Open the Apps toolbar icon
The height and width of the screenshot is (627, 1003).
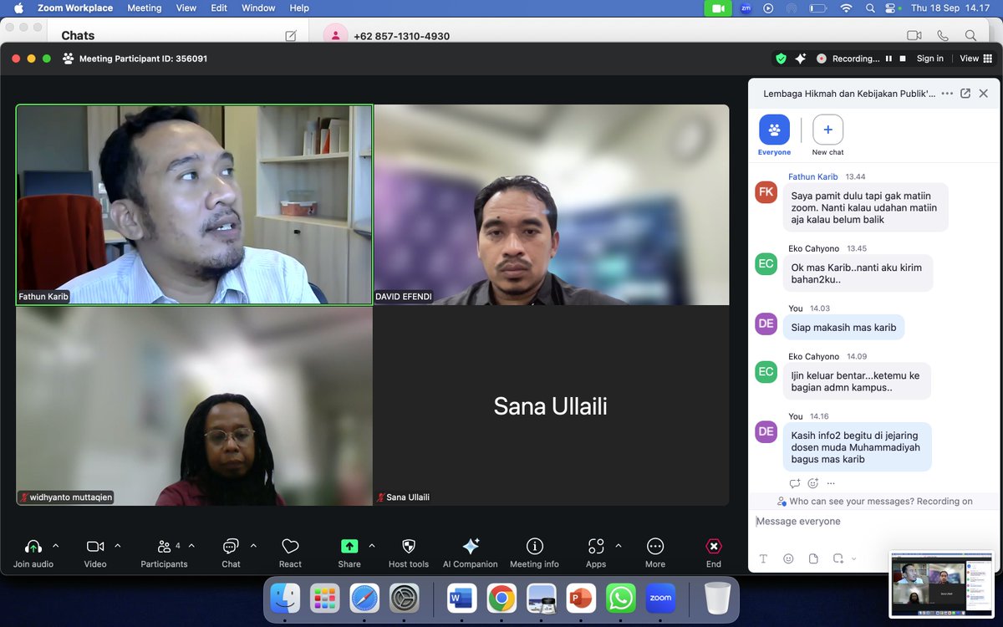tap(596, 546)
